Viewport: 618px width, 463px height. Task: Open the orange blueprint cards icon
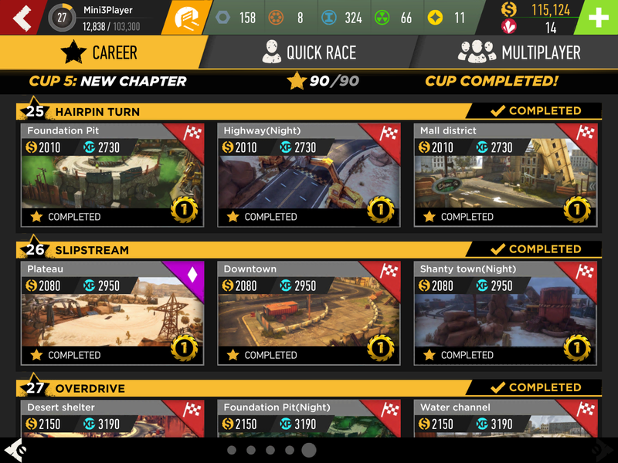186,18
